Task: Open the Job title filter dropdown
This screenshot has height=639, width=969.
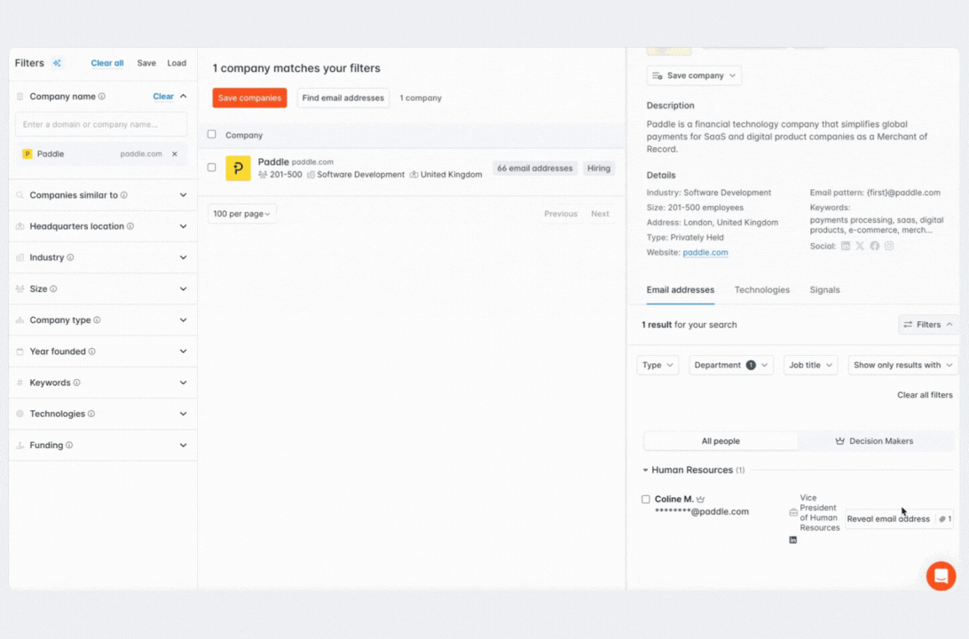Action: pos(810,366)
